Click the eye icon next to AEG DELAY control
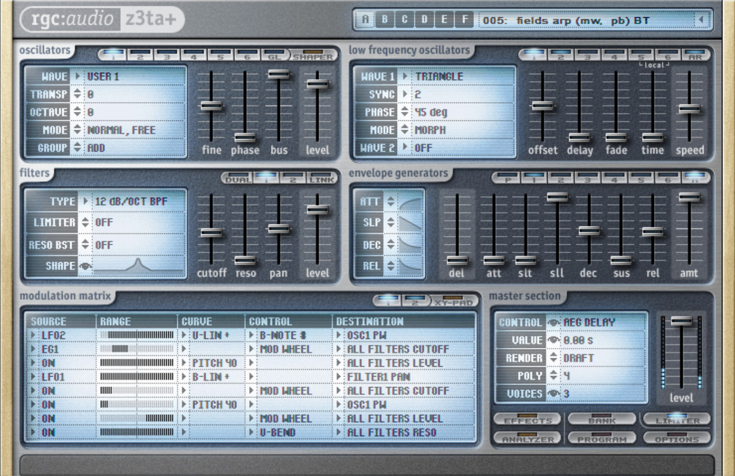This screenshot has height=476, width=735. (x=553, y=322)
